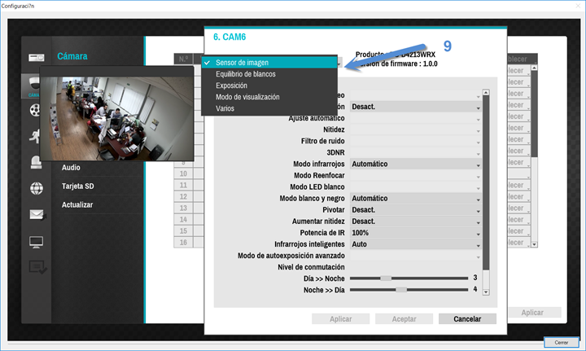Screen dimensions: 586x351
Task: Click the alarm siren icon in sidebar
Action: click(x=36, y=163)
